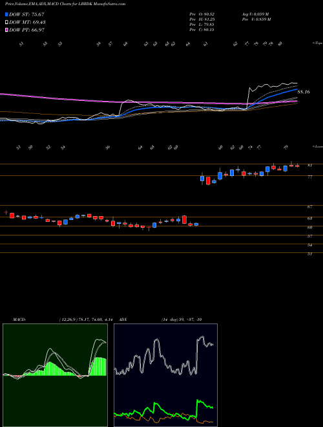The image size is (323, 427).
Task: Click the 'Pre H: 81.25' high value
Action: click(202, 19)
